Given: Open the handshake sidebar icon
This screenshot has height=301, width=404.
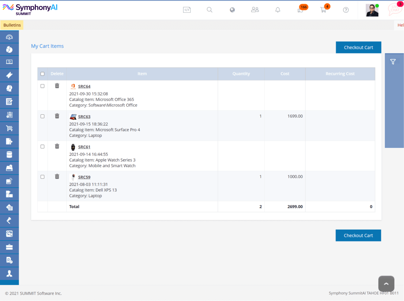Looking at the screenshot, I should (x=9, y=234).
